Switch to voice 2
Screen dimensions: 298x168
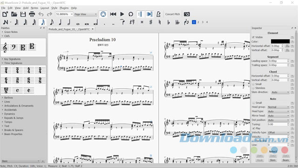tap(198, 22)
